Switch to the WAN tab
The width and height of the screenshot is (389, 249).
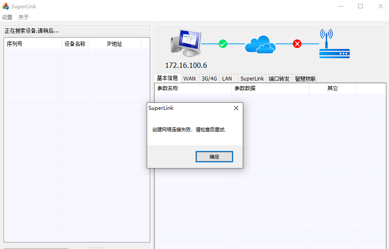click(189, 79)
